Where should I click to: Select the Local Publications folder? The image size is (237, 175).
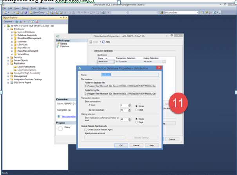[24, 67]
